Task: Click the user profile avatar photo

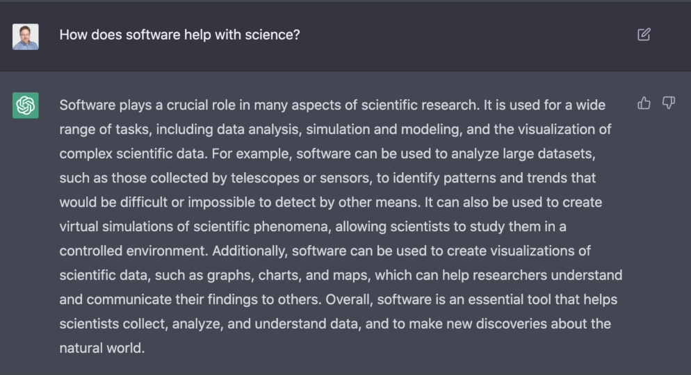Action: [x=26, y=36]
